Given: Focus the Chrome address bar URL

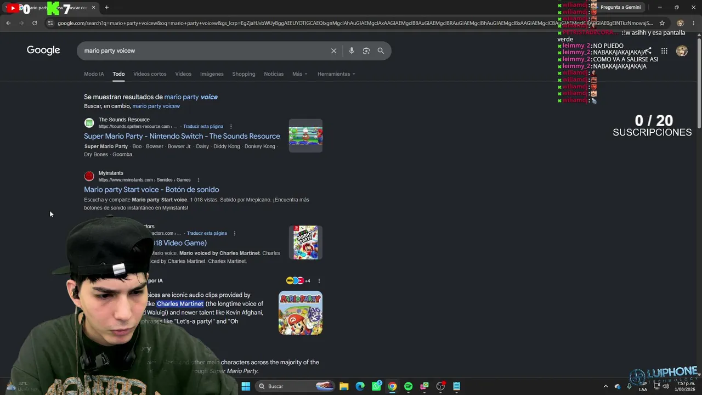Looking at the screenshot, I should (355, 23).
